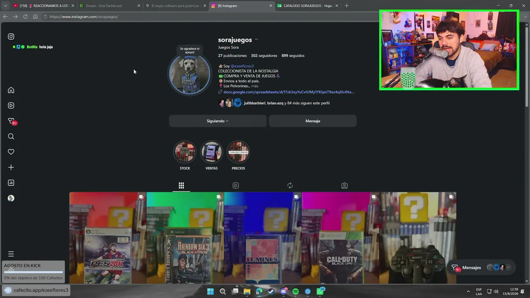The width and height of the screenshot is (530, 298).
Task: Open the Sony controller post
Action: pyautogui.click(x=418, y=238)
